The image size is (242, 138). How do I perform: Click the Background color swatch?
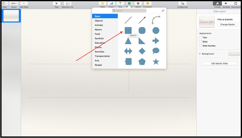tap(234, 54)
